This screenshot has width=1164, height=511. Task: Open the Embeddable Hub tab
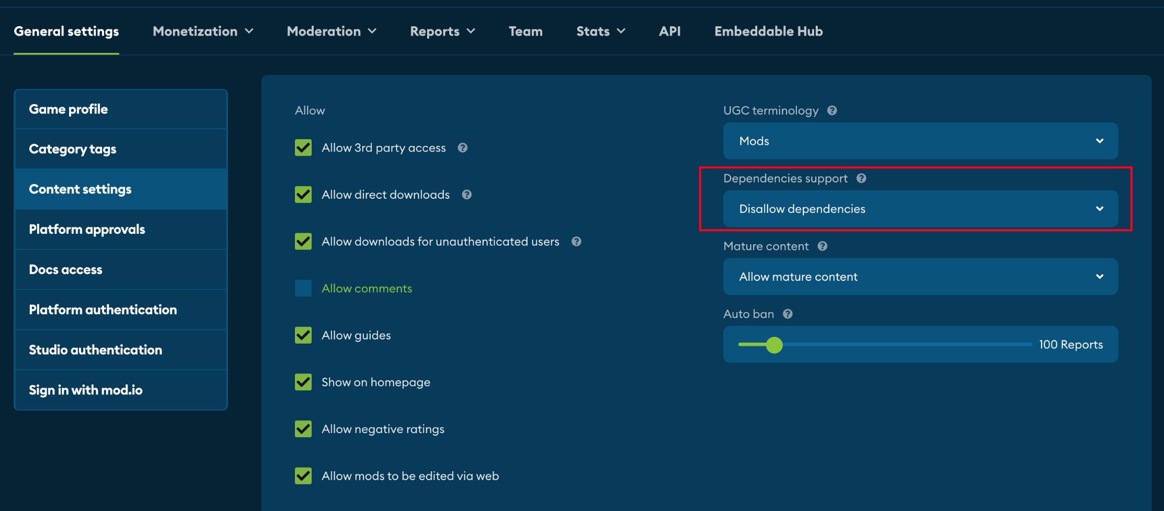[x=769, y=31]
